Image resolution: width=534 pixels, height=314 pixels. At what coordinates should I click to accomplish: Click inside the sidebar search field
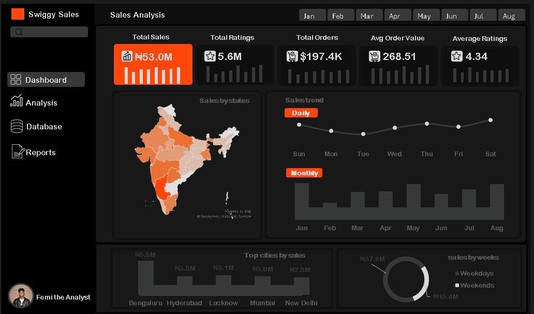tap(49, 32)
